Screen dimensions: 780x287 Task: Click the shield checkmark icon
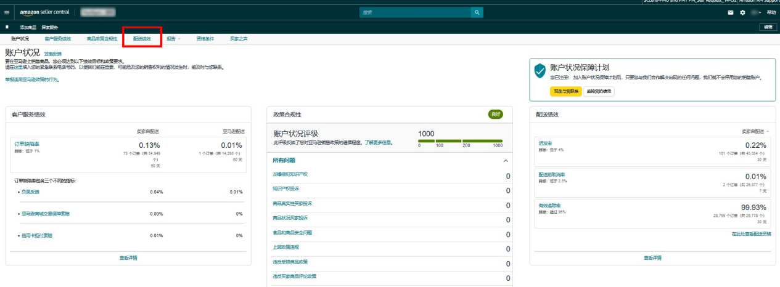[x=540, y=71]
